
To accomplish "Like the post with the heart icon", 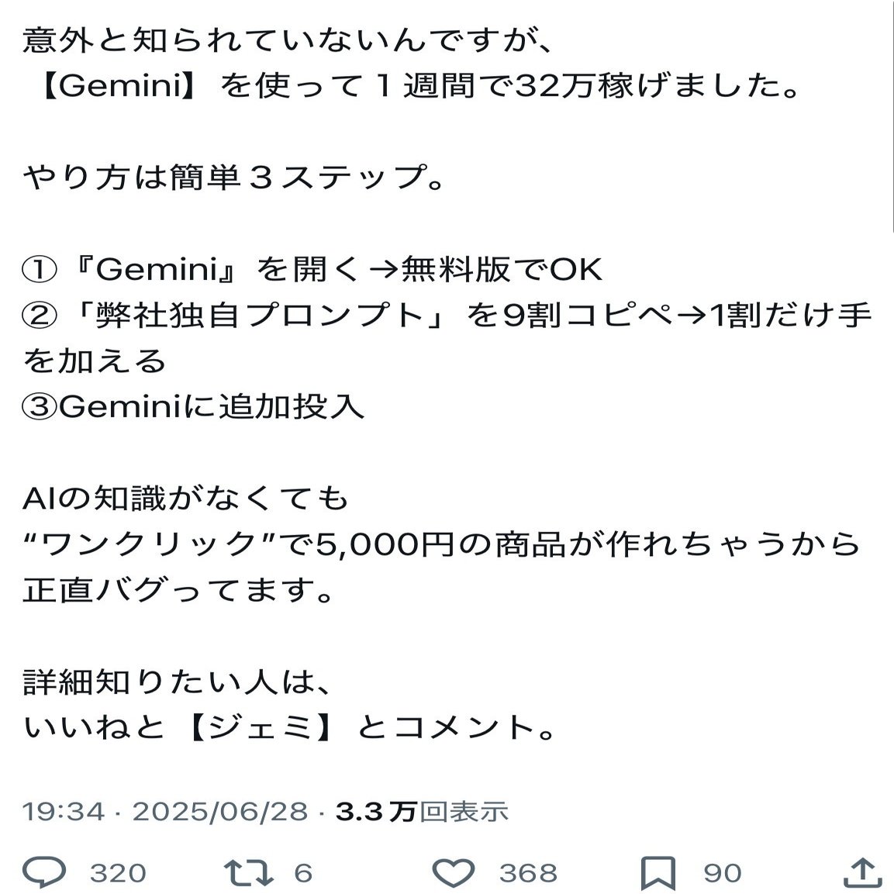I will [454, 872].
